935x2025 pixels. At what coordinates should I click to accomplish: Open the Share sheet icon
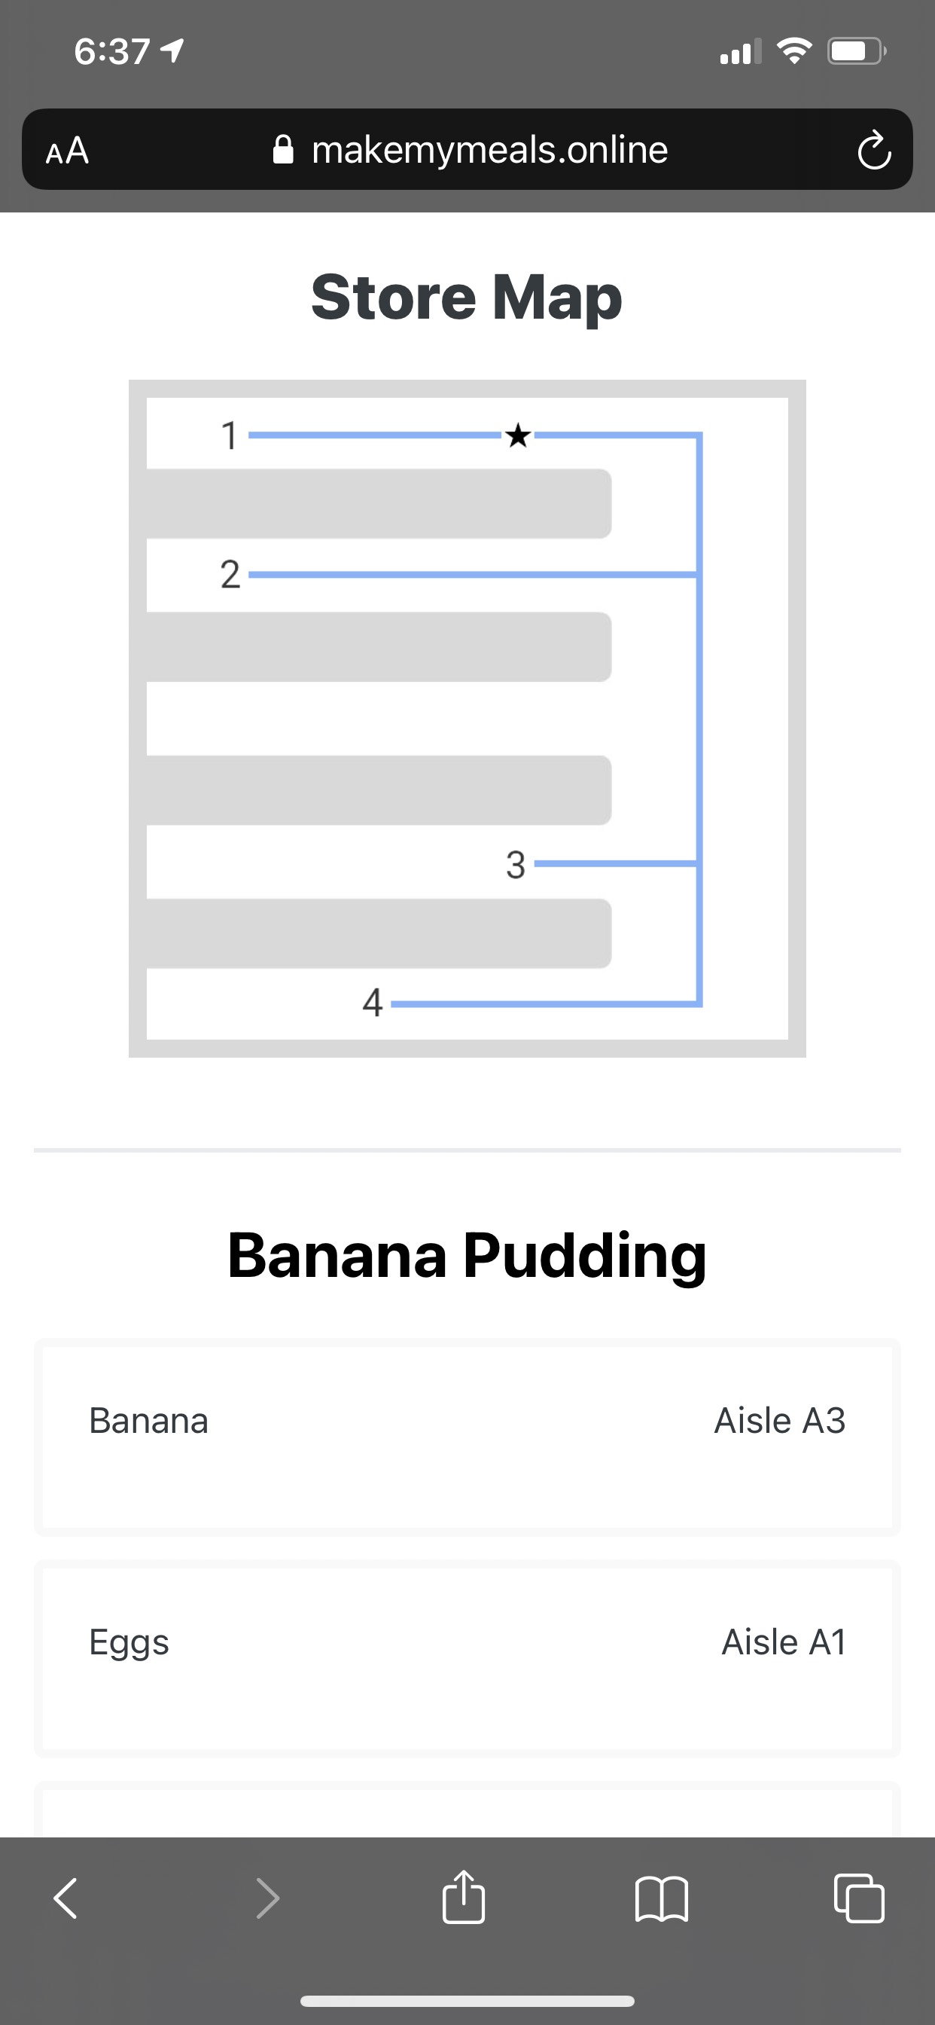pyautogui.click(x=464, y=1897)
